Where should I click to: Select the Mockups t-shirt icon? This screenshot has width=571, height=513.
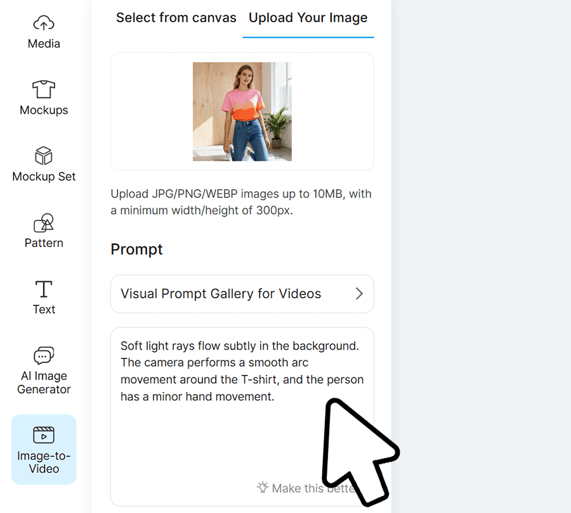[44, 89]
